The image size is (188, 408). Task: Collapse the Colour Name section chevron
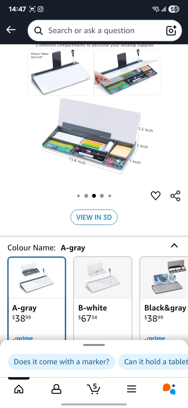click(174, 245)
